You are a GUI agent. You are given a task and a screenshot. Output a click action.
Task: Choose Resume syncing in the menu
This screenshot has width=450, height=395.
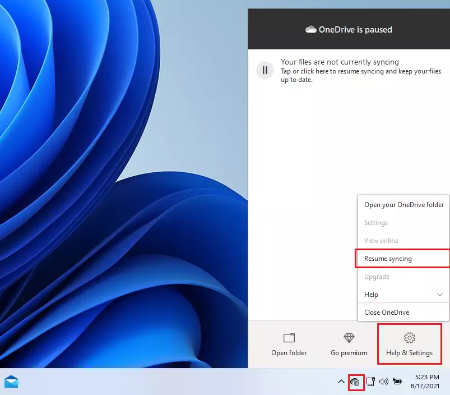tap(403, 259)
